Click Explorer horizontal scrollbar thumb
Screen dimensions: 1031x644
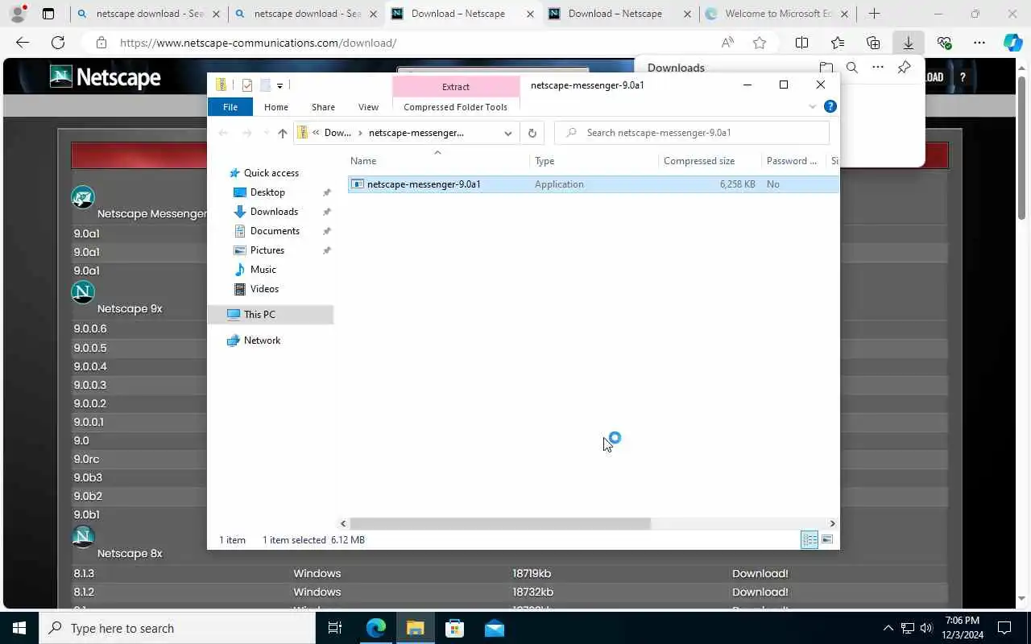(x=500, y=523)
